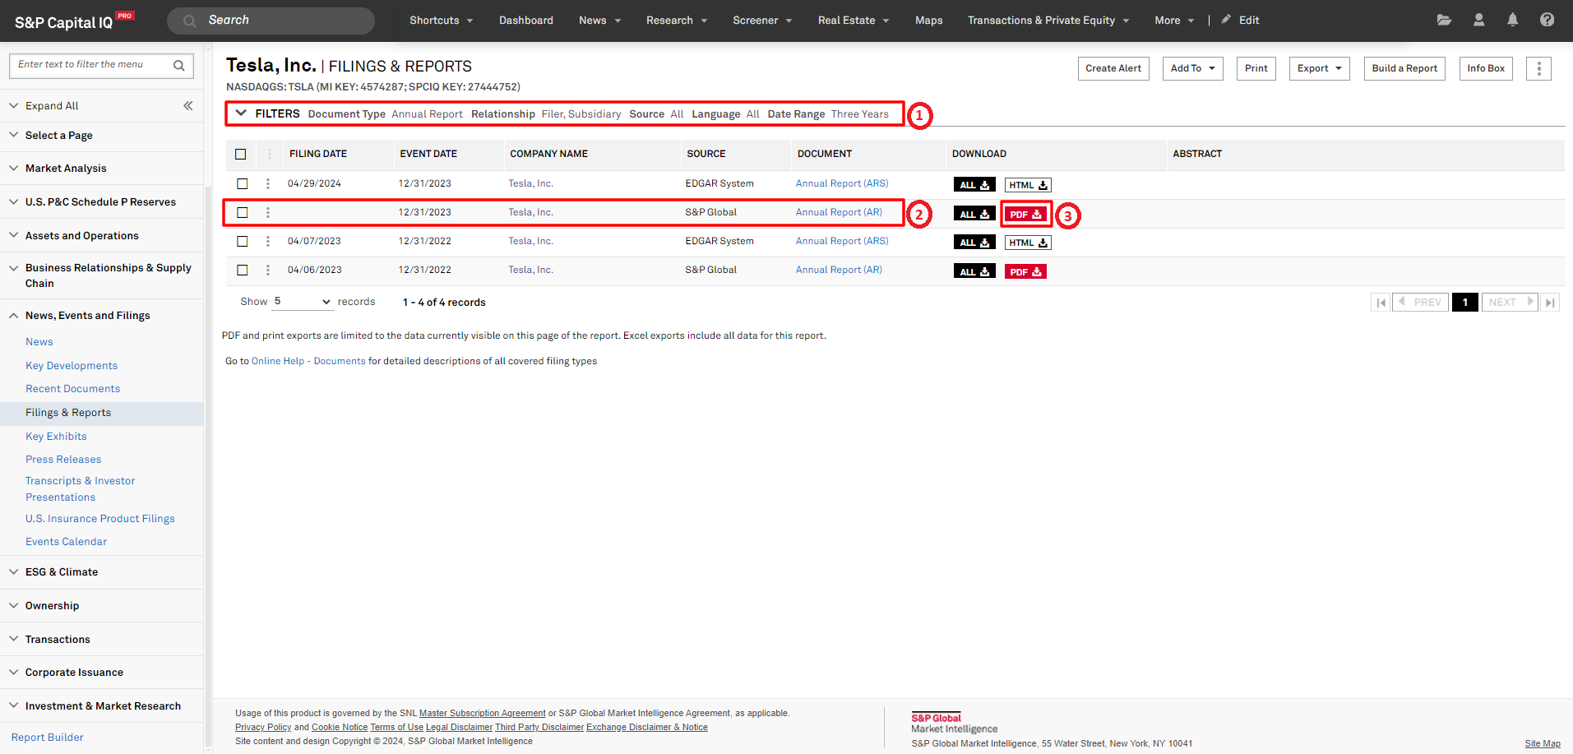Viewport: 1573px width, 754px height.
Task: Open the Research menu
Action: (x=677, y=20)
